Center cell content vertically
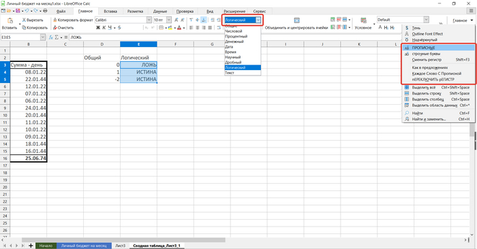This screenshot has height=249, width=477. pyautogui.click(x=198, y=20)
